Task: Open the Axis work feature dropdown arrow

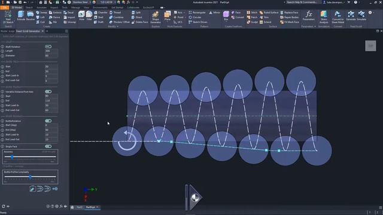Action: point(184,13)
